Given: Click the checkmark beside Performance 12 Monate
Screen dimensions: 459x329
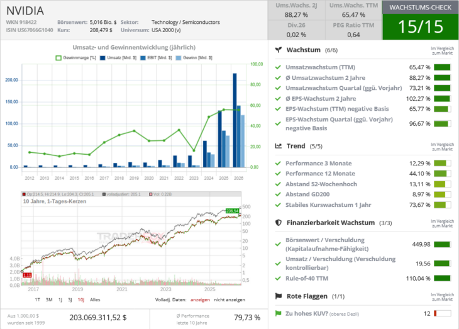Looking at the screenshot, I should pos(278,174).
